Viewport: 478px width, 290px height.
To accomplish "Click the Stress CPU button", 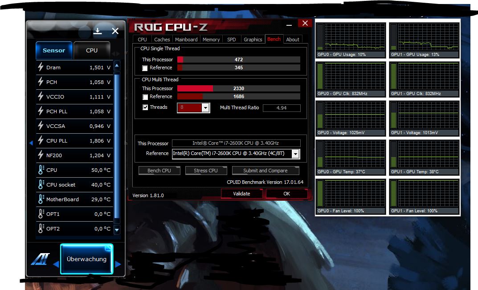I will 206,171.
